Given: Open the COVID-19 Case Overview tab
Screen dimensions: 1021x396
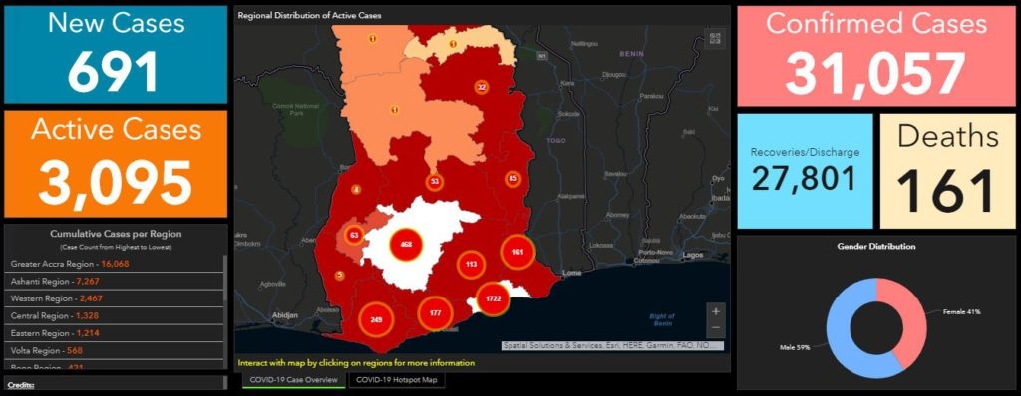Looking at the screenshot, I should pyautogui.click(x=295, y=380).
